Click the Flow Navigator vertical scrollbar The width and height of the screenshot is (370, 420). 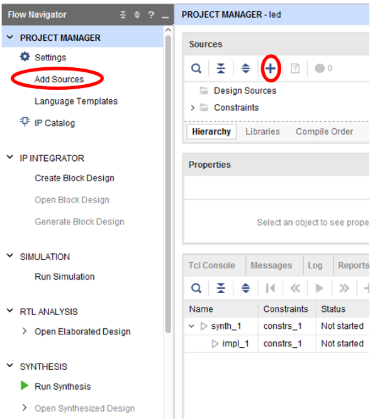[168, 185]
